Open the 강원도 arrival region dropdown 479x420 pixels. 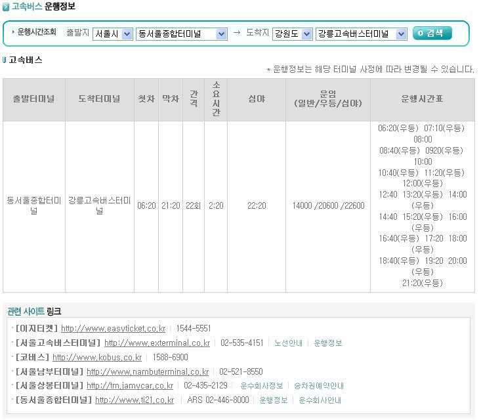tap(293, 34)
